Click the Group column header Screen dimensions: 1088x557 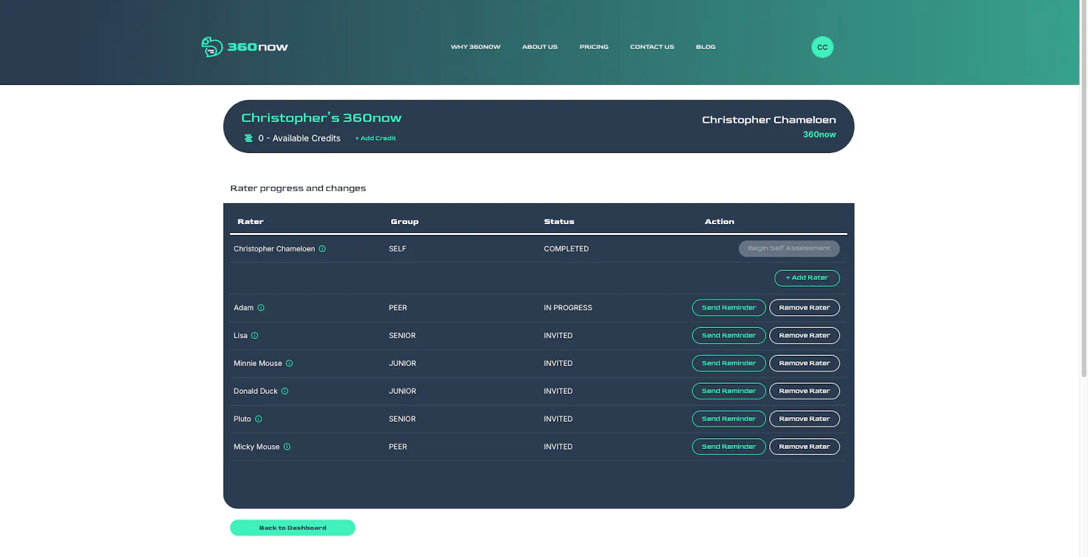point(405,221)
